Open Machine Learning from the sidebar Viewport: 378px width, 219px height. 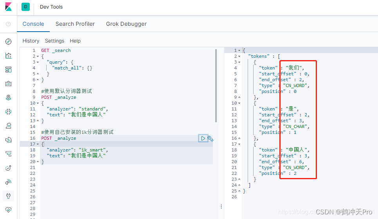pyautogui.click(x=9, y=112)
